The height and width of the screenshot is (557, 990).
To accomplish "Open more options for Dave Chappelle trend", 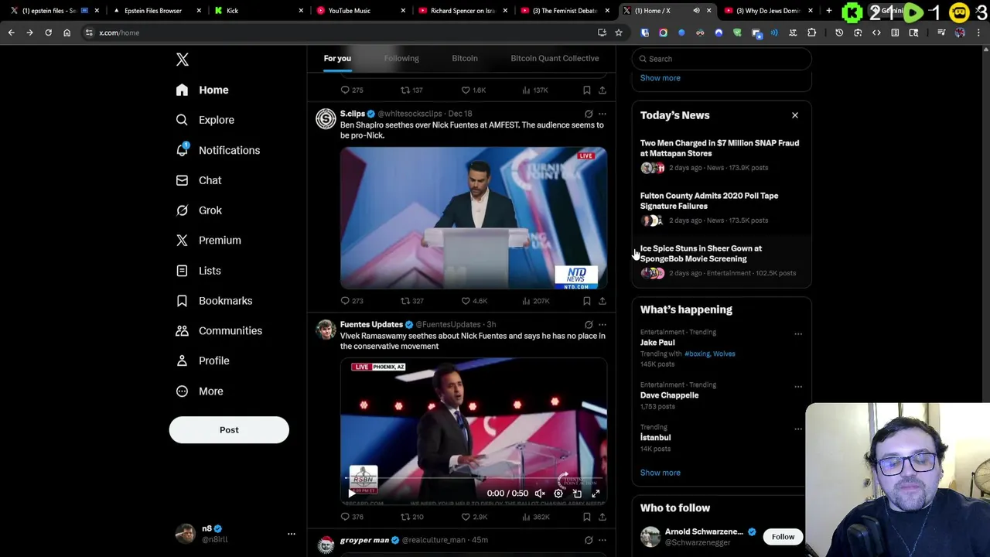I will [798, 387].
